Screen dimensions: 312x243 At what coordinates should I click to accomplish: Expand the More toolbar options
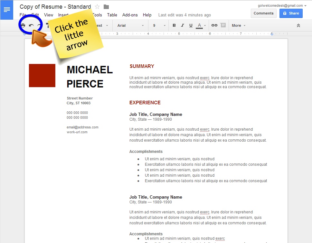click(x=239, y=25)
